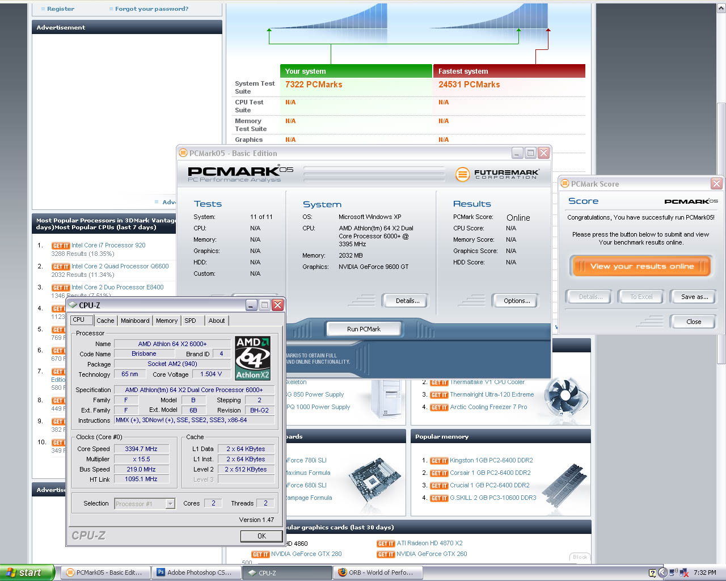Click the AMD Athlon 64 X2 logo in CPU-Z

point(252,358)
